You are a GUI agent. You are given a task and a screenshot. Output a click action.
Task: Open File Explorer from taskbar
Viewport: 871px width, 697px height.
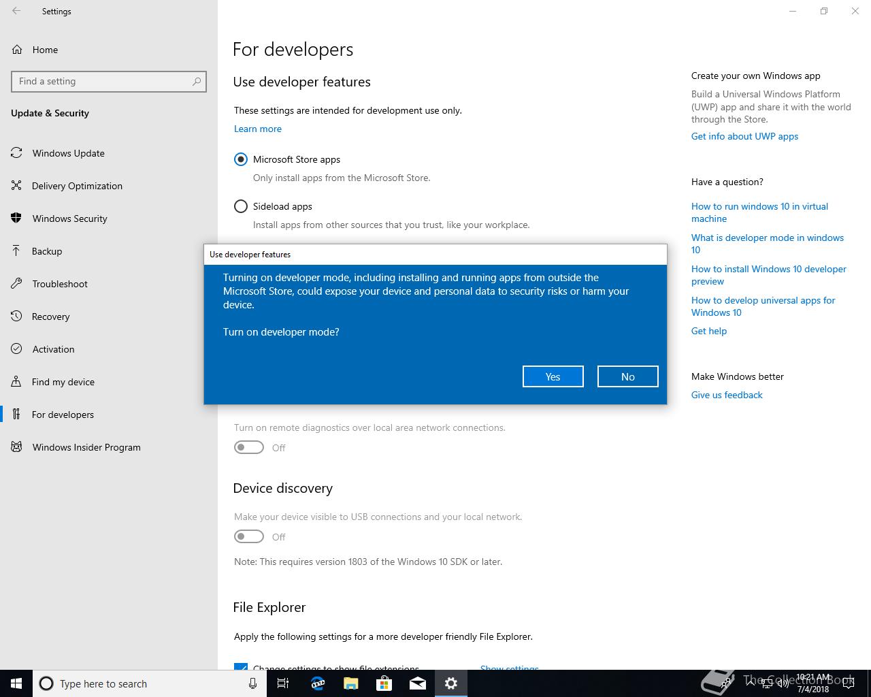350,683
